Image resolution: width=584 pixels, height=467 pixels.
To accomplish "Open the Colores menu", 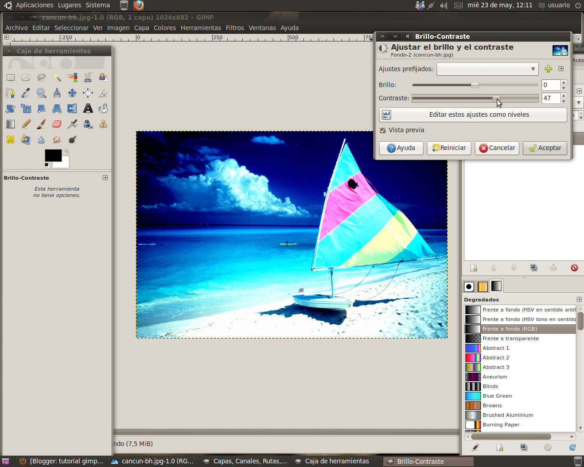I will 164,28.
